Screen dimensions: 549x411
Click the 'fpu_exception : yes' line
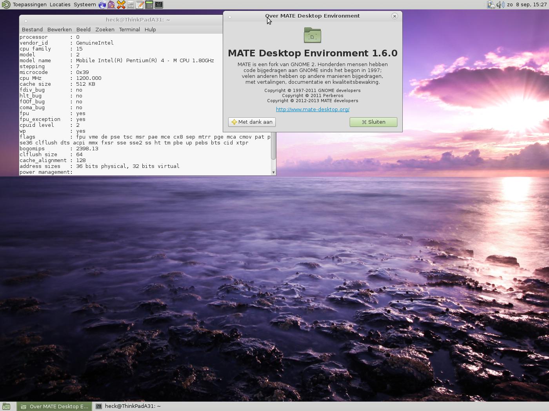pos(53,119)
